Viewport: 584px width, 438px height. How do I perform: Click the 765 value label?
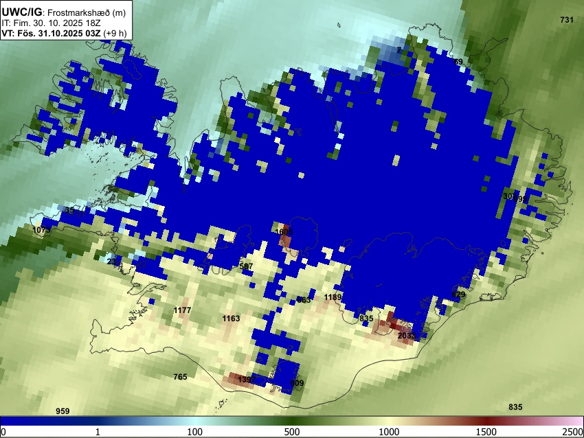(180, 377)
